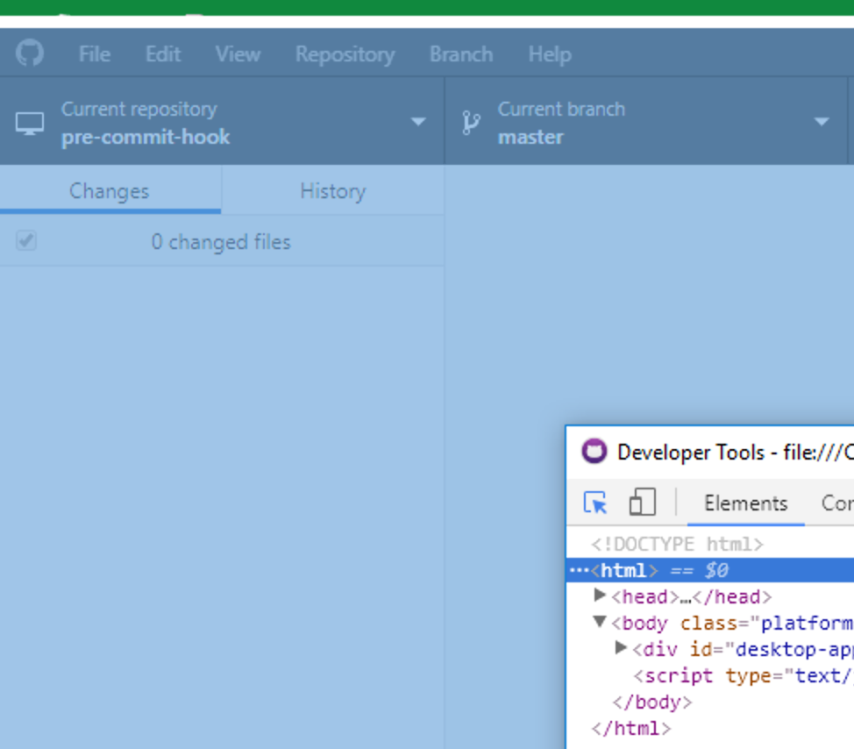Click the '0 changed files' label
Screen dimensions: 854x749
[x=221, y=242]
